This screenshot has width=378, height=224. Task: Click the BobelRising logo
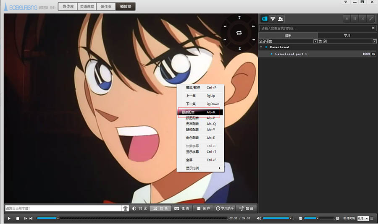pos(21,7)
